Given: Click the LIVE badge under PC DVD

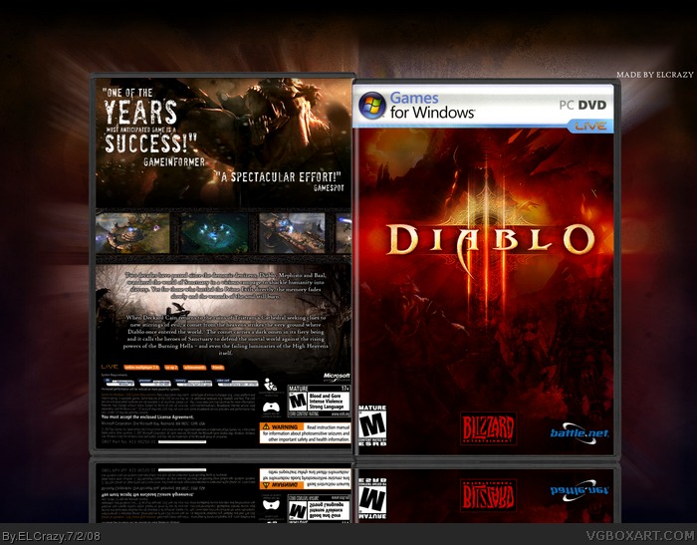Looking at the screenshot, I should click(592, 127).
